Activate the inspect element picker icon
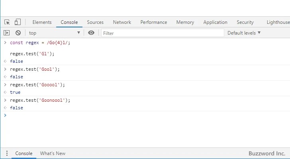Image resolution: width=290 pixels, height=159 pixels. pyautogui.click(x=7, y=22)
